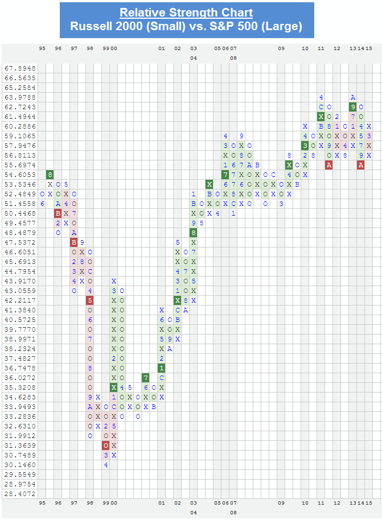382x520 pixels.
Task: Click the '09' year label on bottom axis
Action: [281, 503]
